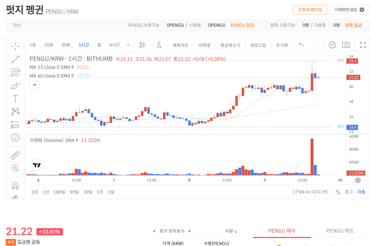Open the 오토트레이딩 button
Viewport: 371px width, 246px height.
pyautogui.click(x=310, y=10)
